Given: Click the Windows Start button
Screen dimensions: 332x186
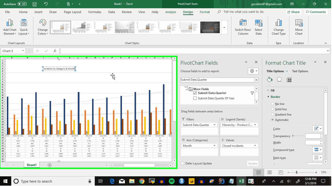Looking at the screenshot, I should point(5,181).
